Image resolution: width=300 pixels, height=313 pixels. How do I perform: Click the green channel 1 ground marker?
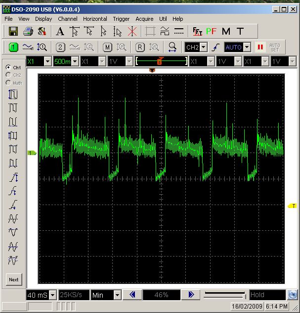coord(32,153)
